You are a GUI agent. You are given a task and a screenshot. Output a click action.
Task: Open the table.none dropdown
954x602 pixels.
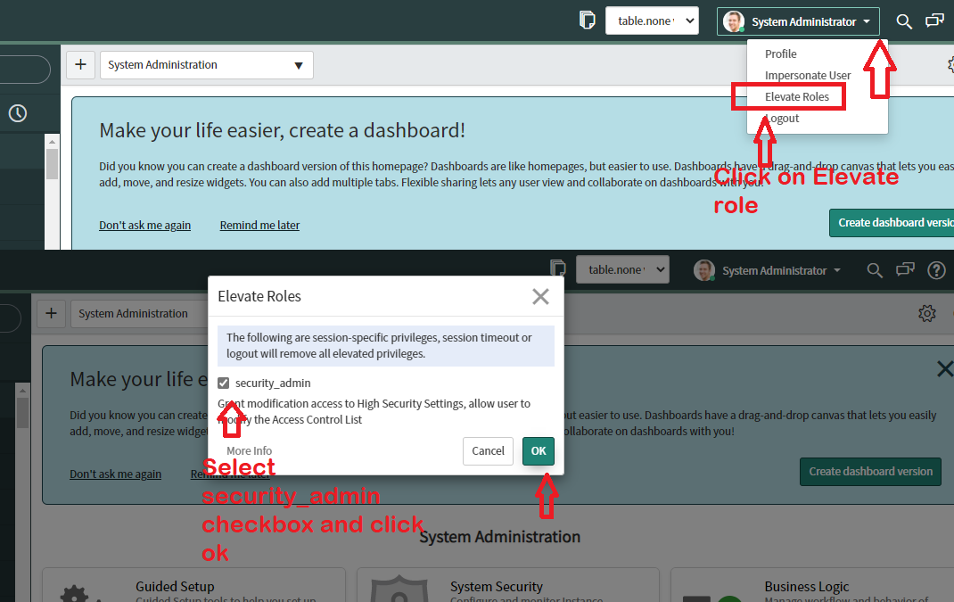pyautogui.click(x=652, y=20)
